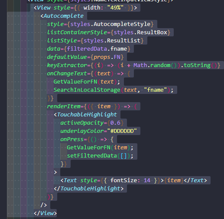Click opening Text tag name
224x219 pixels.
[70, 180]
